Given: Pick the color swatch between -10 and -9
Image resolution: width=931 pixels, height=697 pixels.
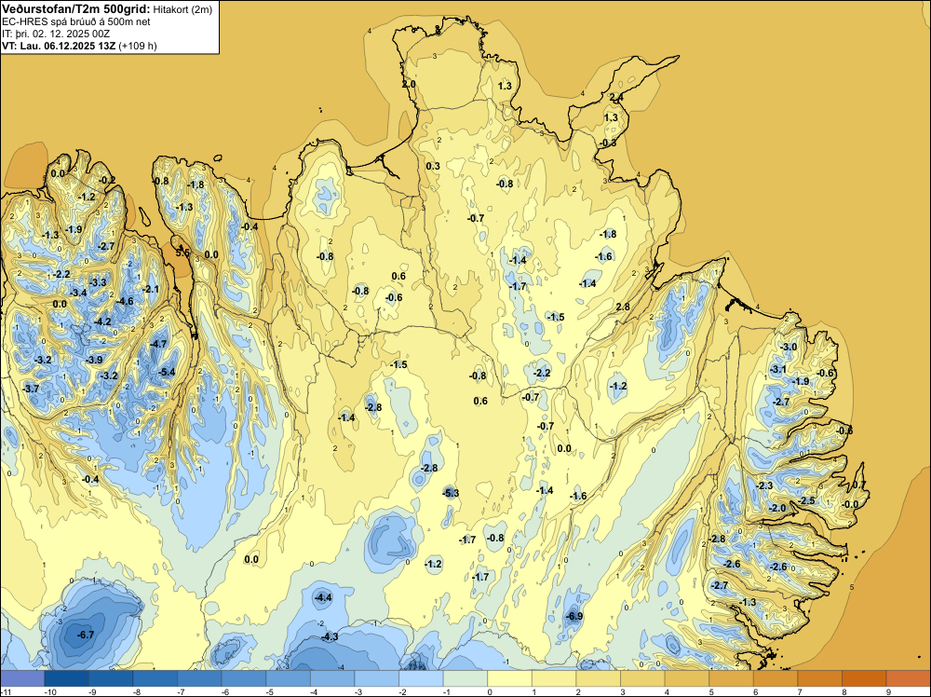Looking at the screenshot, I should tap(66, 678).
